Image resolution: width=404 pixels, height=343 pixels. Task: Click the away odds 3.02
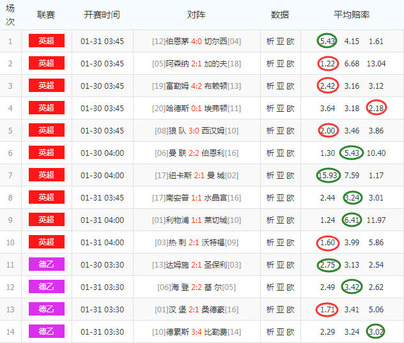tap(376, 332)
